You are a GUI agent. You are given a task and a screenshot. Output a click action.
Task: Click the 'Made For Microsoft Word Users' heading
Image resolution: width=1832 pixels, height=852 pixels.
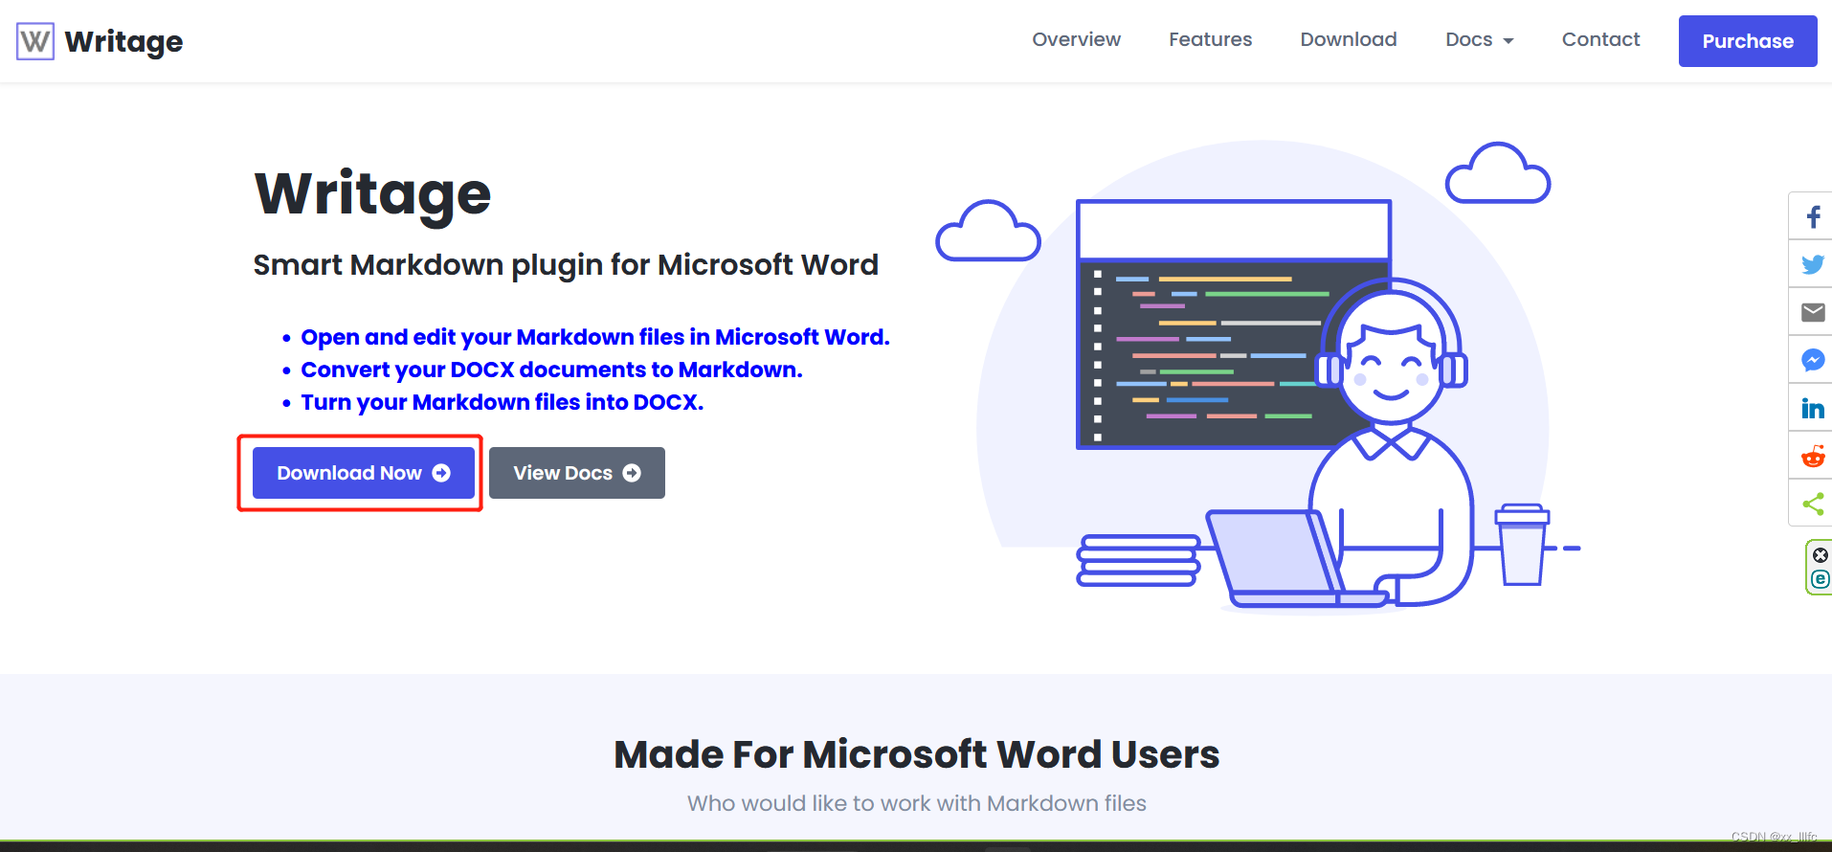coord(916,754)
